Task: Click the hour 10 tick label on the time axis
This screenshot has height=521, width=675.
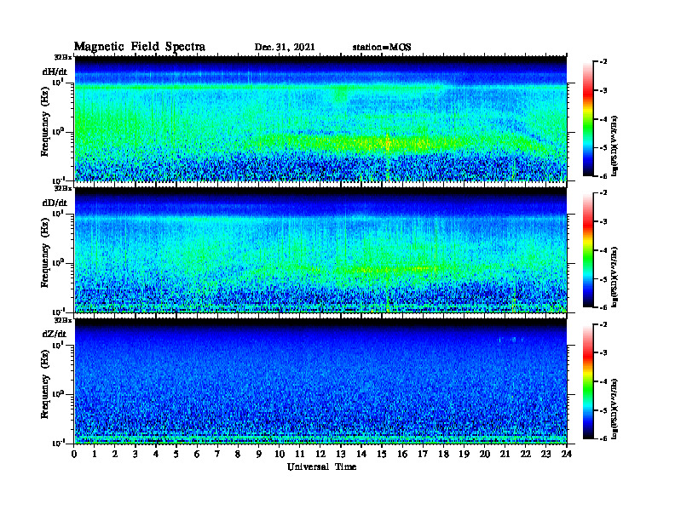Action: [280, 455]
